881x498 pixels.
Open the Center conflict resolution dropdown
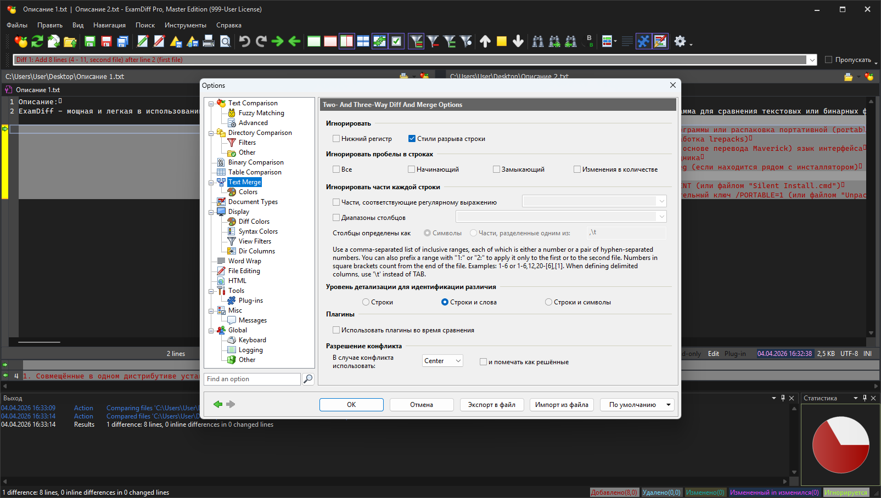click(x=442, y=361)
